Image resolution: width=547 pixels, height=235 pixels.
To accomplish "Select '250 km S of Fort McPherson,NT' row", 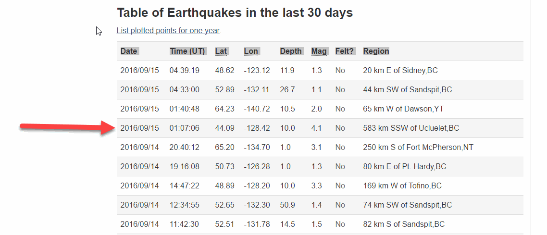I will [418, 148].
